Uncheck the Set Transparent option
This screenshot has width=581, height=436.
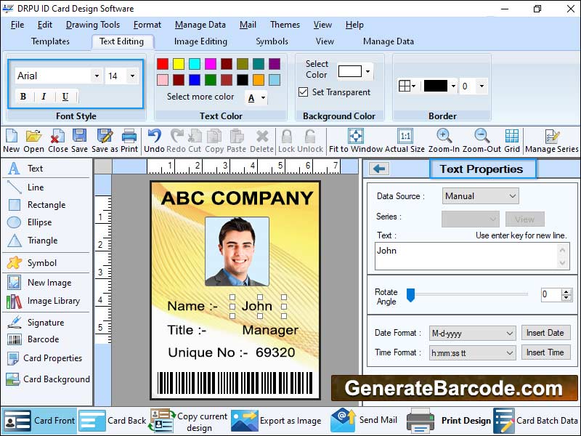304,91
